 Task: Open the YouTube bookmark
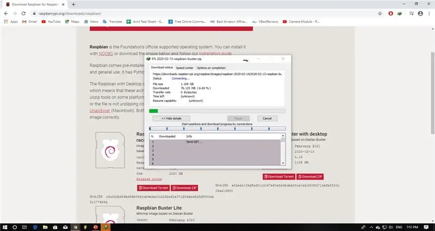51,22
